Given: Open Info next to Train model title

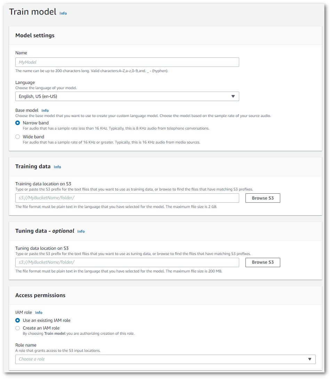Looking at the screenshot, I should click(x=63, y=13).
